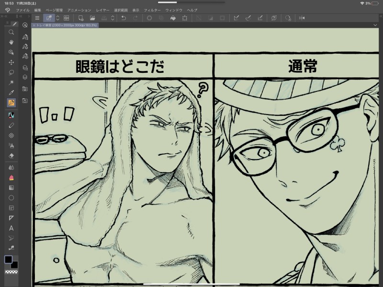Open the canvas tab list chevron
The height and width of the screenshot is (287, 383).
click(375, 25)
